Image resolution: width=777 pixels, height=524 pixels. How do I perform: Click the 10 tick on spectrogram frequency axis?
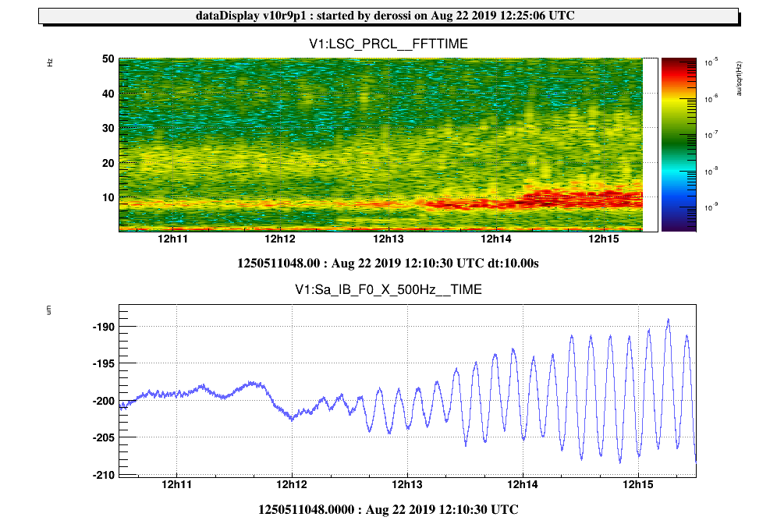[x=108, y=197]
